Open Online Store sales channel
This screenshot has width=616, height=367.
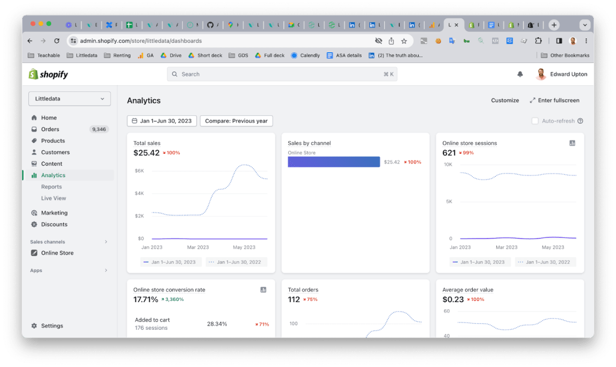57,253
